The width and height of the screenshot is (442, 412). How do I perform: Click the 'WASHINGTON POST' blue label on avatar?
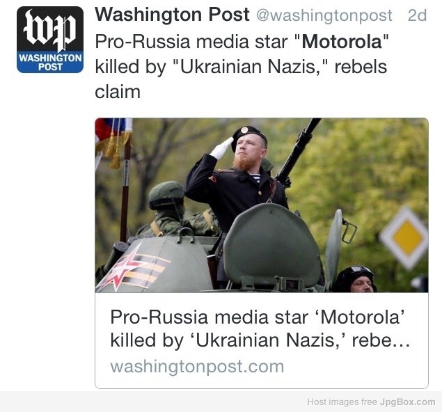coord(50,62)
